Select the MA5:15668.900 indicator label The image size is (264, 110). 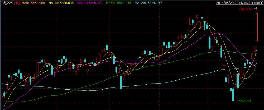point(33,3)
